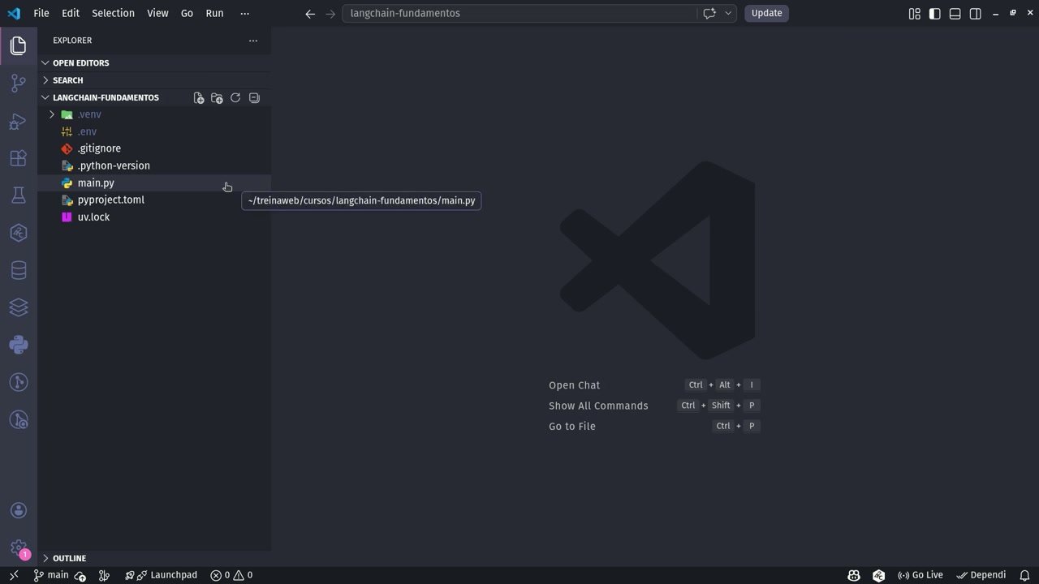Open Launchpad from the status bar

[x=162, y=575]
